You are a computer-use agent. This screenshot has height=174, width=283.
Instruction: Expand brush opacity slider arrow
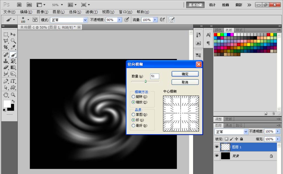[x=119, y=20]
